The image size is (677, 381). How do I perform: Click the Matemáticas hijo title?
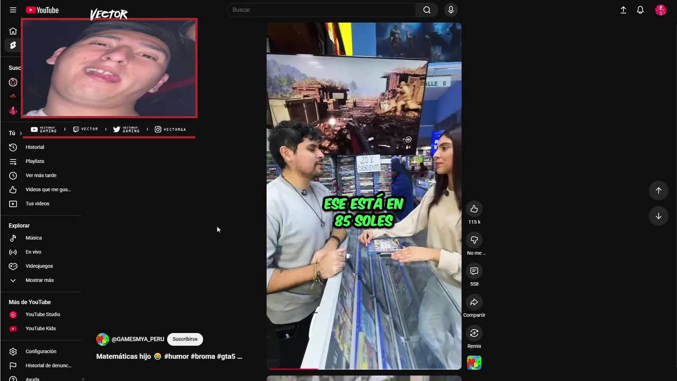click(123, 357)
